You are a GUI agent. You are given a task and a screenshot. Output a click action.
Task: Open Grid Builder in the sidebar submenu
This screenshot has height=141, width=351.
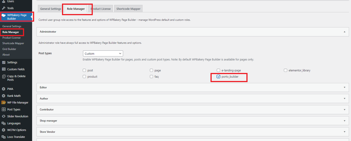[x=9, y=49]
